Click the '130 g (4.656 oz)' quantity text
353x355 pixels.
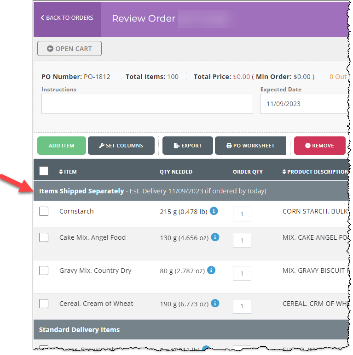point(184,238)
